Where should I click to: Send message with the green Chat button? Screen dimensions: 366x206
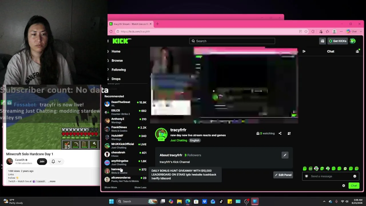tap(354, 186)
